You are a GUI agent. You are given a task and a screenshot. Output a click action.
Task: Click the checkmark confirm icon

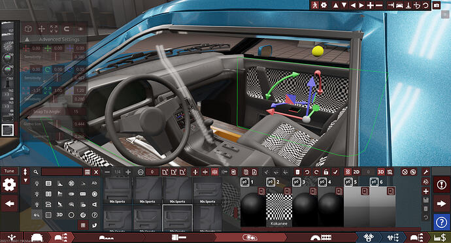pos(335,172)
